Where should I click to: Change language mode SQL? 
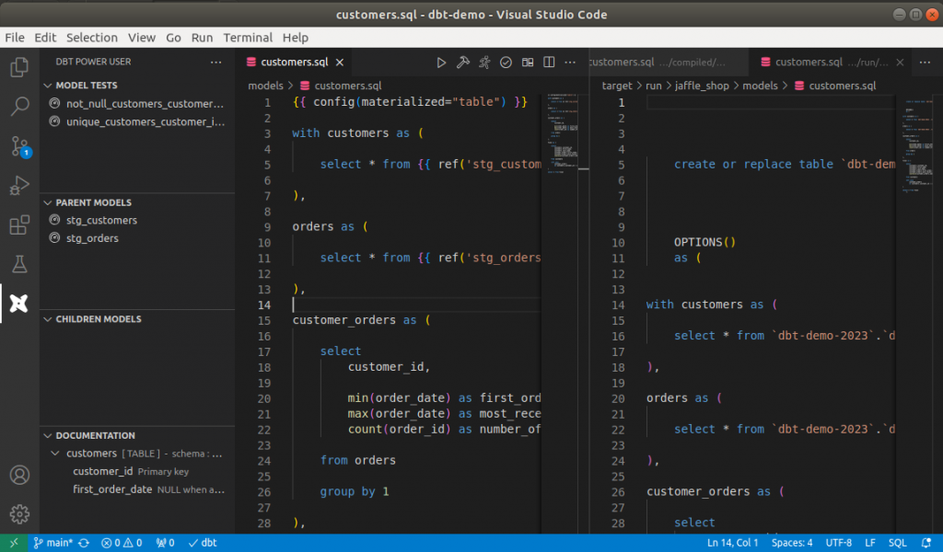click(897, 543)
